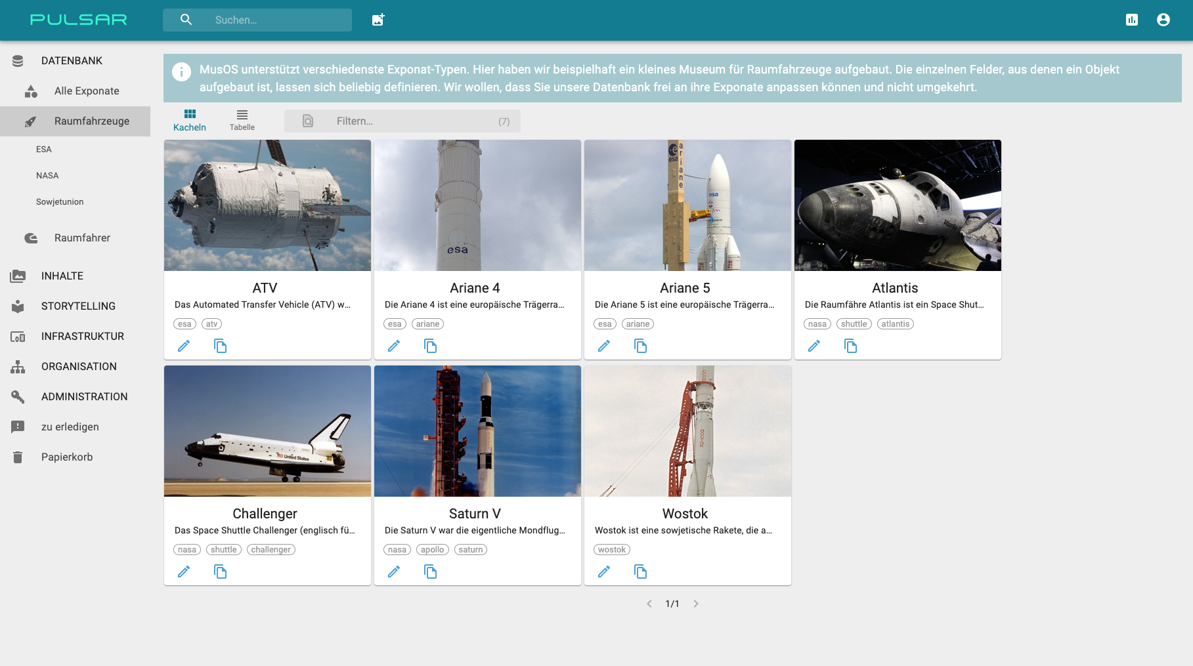Open the NASA subcategory
This screenshot has height=666, width=1193.
[47, 175]
